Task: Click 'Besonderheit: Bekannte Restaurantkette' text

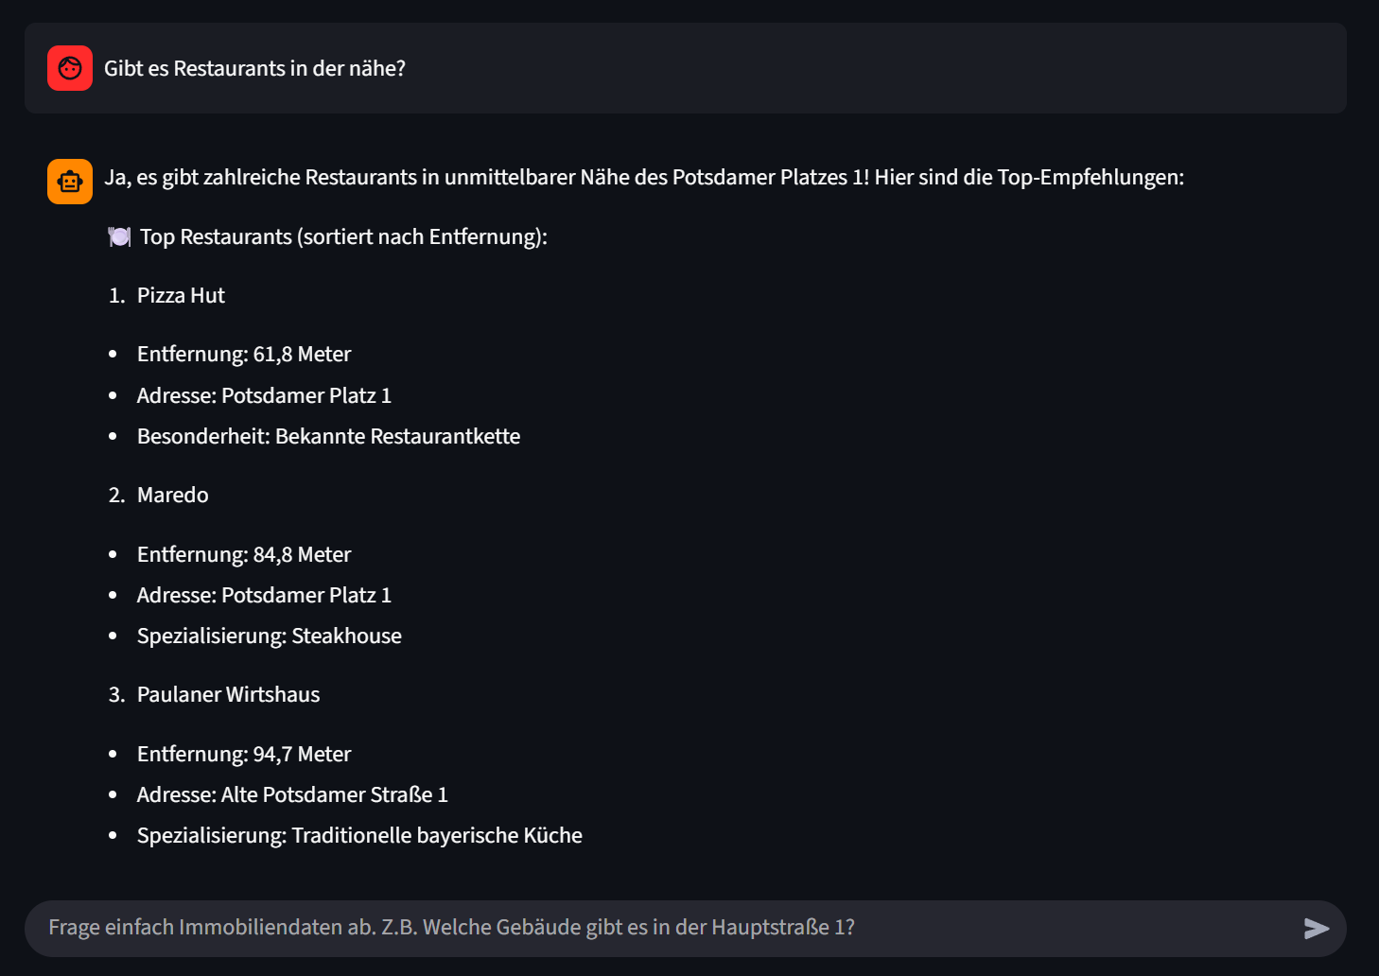Action: (328, 437)
